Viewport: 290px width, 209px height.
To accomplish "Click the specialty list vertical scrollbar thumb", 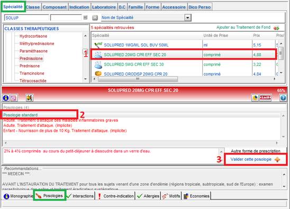I will pos(281,53).
